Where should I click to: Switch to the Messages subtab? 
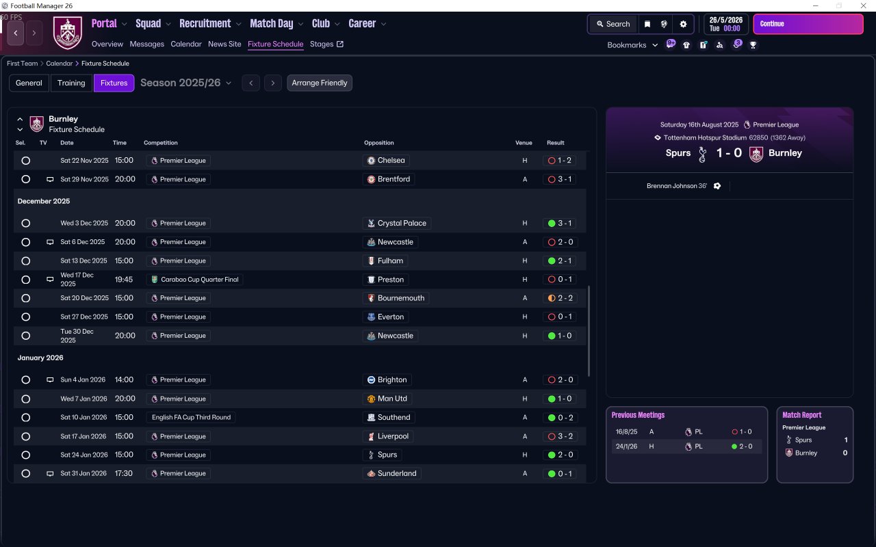pos(147,44)
